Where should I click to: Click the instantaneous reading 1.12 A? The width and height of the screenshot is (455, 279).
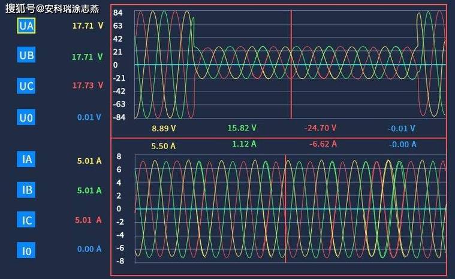point(244,144)
